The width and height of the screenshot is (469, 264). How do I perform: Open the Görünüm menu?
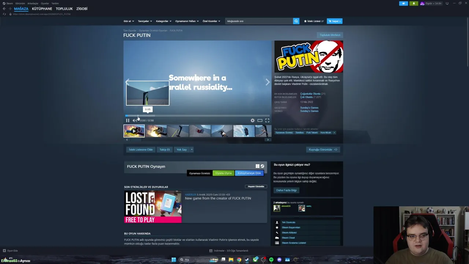pos(20,3)
